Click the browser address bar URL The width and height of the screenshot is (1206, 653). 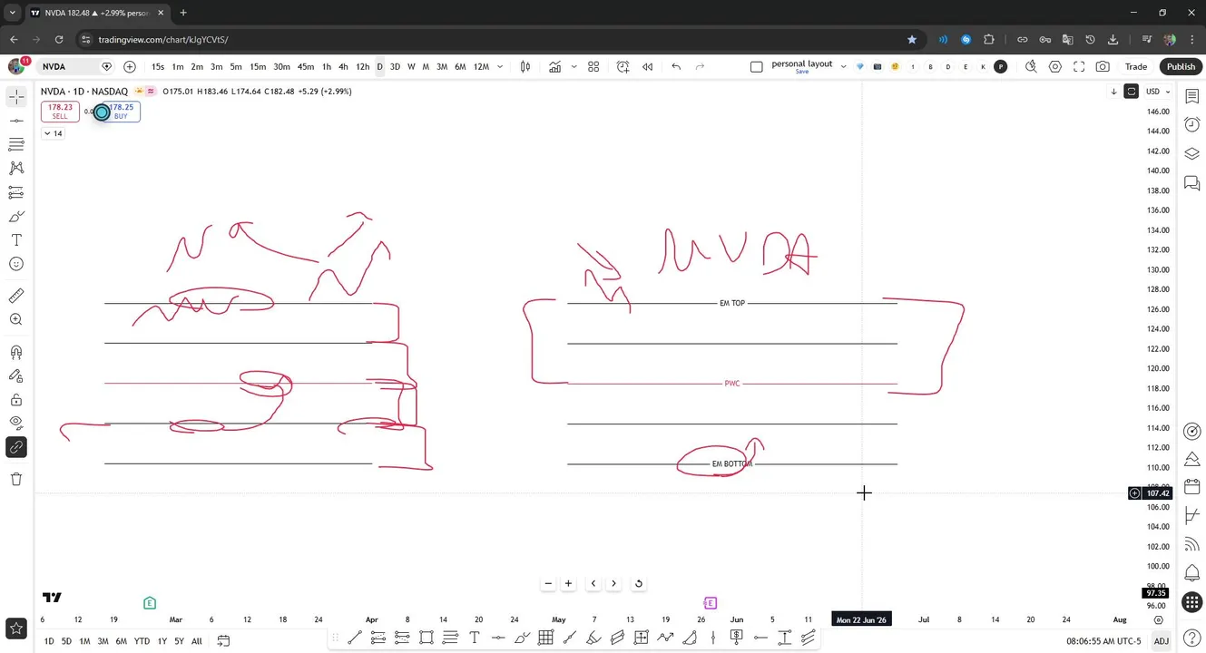tap(163, 40)
